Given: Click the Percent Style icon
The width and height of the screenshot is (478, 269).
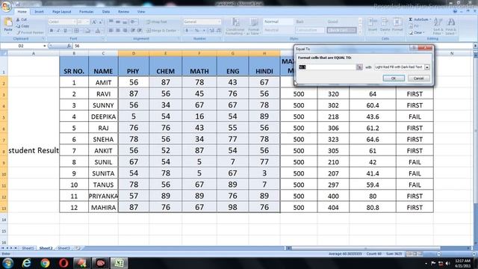Looking at the screenshot, I should [197, 31].
